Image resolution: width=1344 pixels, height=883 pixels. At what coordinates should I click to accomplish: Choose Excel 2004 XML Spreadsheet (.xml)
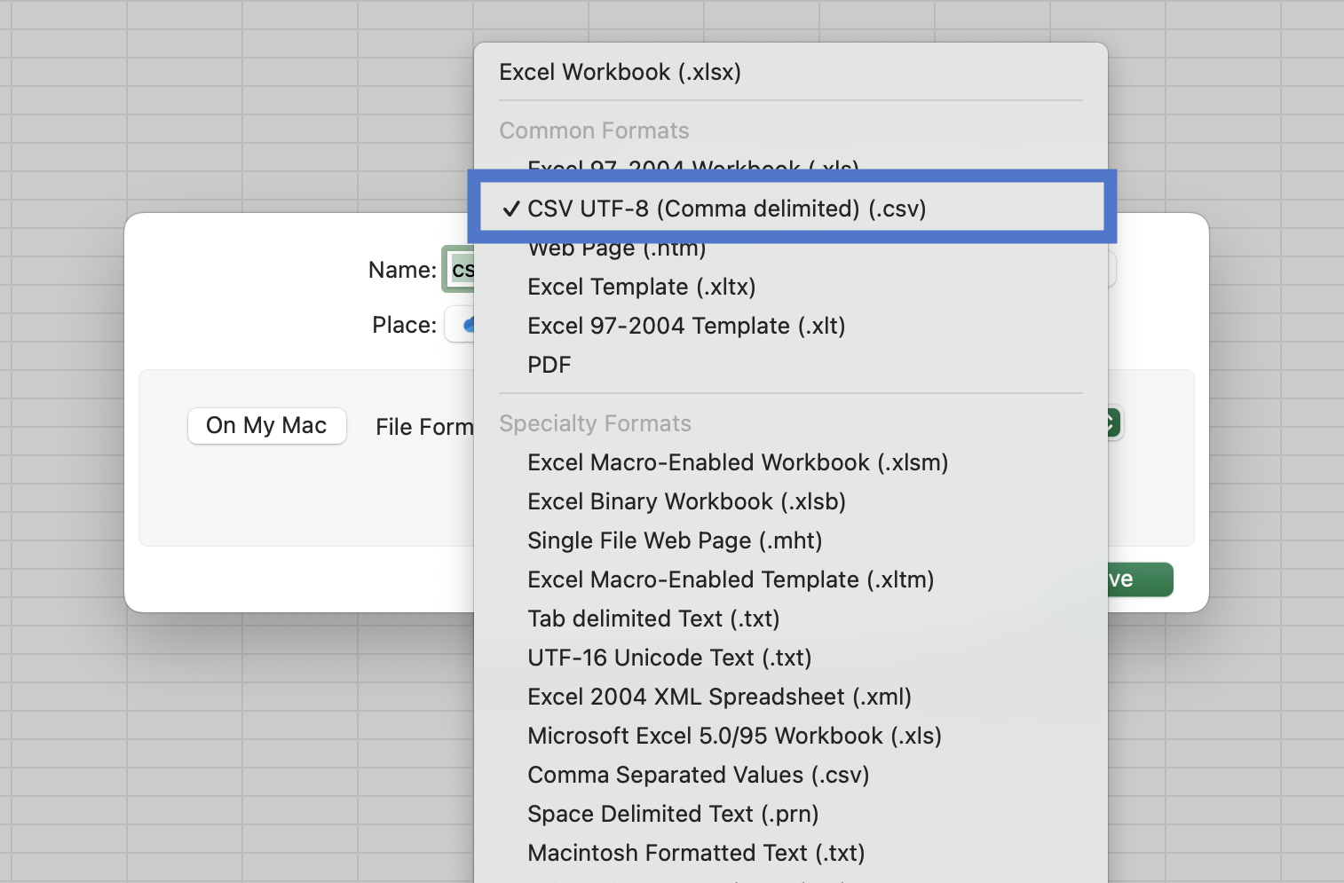(x=719, y=697)
